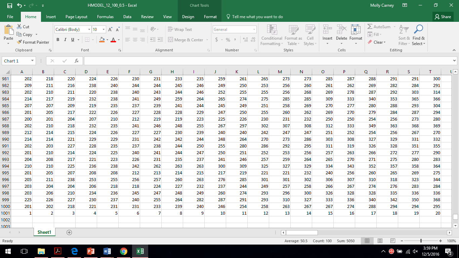This screenshot has height=258, width=459.
Task: Expand the formula bar
Action: click(454, 61)
